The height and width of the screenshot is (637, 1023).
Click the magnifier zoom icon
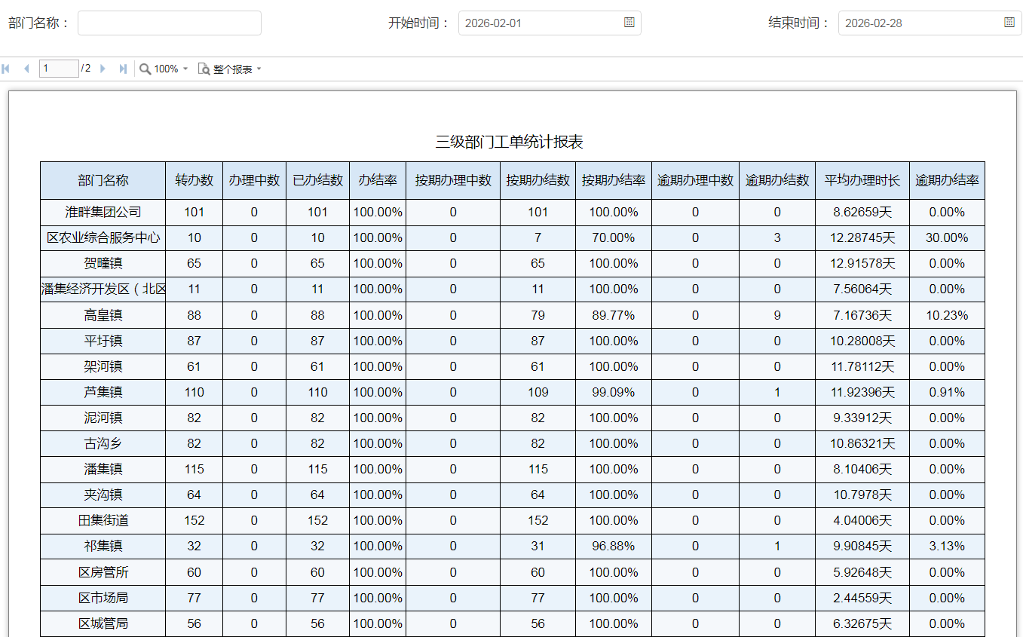pos(145,69)
